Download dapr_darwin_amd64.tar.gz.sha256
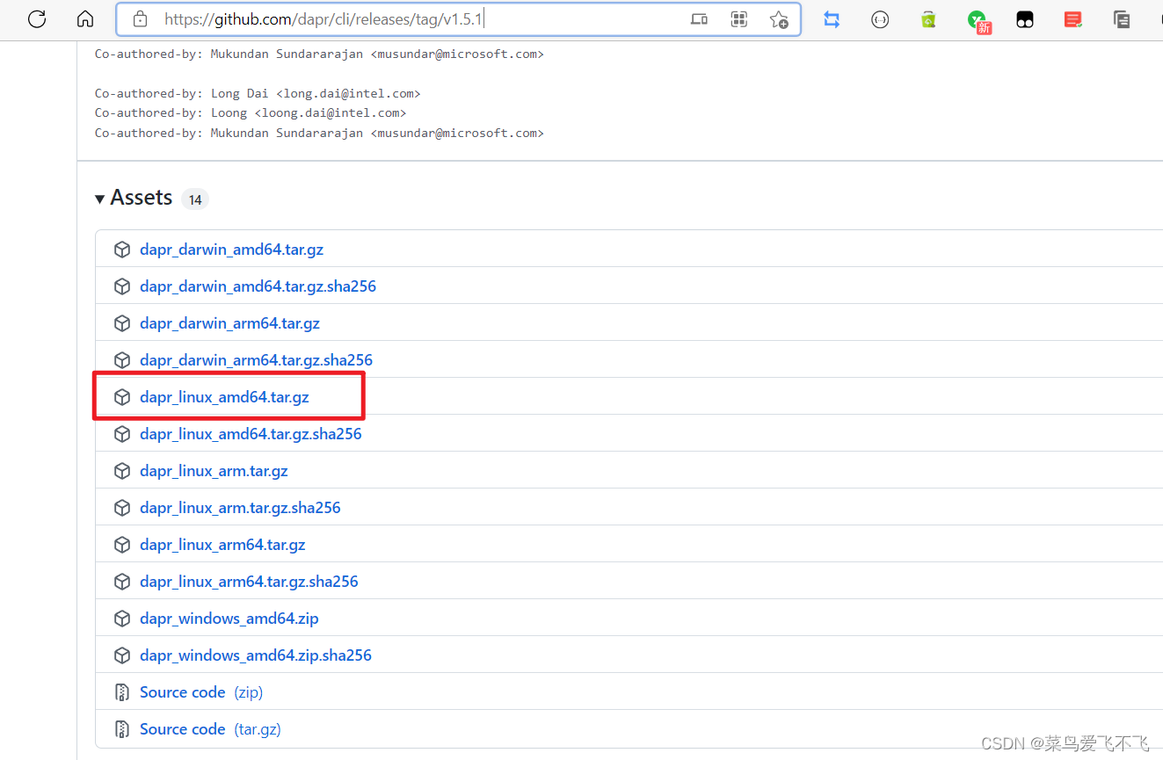This screenshot has height=760, width=1163. coord(258,286)
